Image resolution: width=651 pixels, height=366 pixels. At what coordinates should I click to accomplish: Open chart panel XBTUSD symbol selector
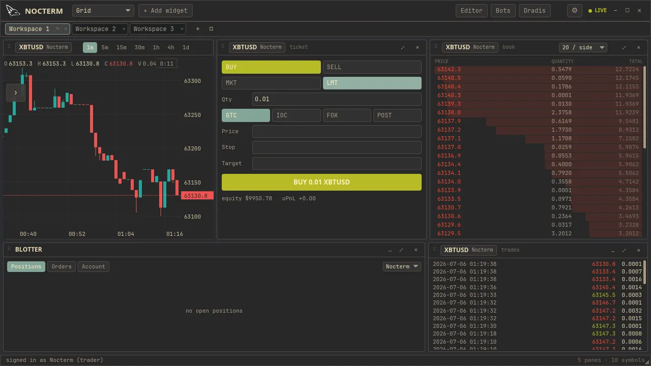click(x=43, y=47)
